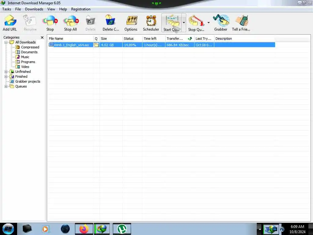The height and width of the screenshot is (235, 313).
Task: Open the View menu
Action: 51,9
